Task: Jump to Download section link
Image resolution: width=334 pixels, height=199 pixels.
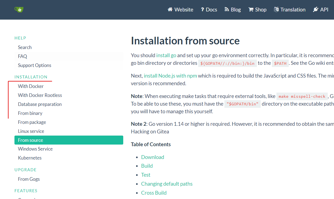Action: 152,157
